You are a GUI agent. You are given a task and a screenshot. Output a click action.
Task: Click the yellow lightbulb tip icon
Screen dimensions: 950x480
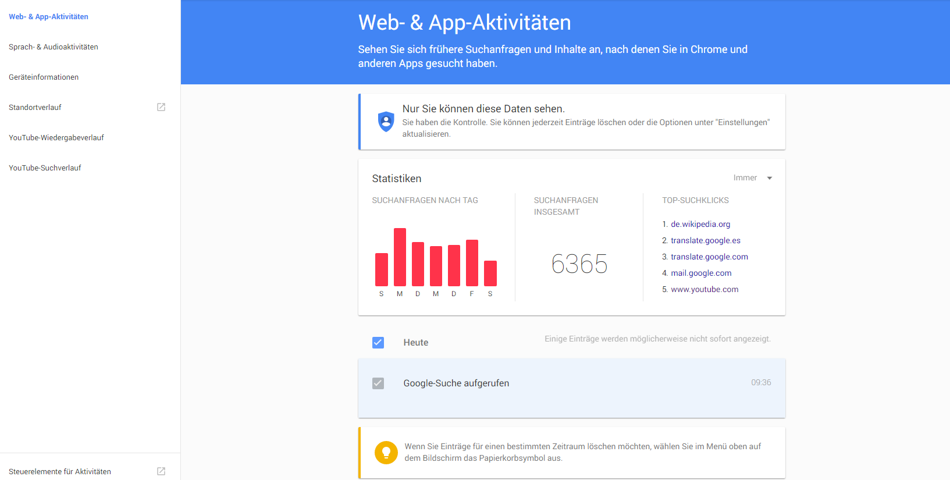coord(386,452)
